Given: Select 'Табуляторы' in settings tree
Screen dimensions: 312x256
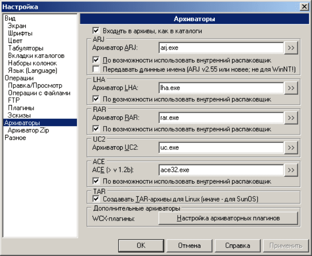Looking at the screenshot, I should (26, 48).
